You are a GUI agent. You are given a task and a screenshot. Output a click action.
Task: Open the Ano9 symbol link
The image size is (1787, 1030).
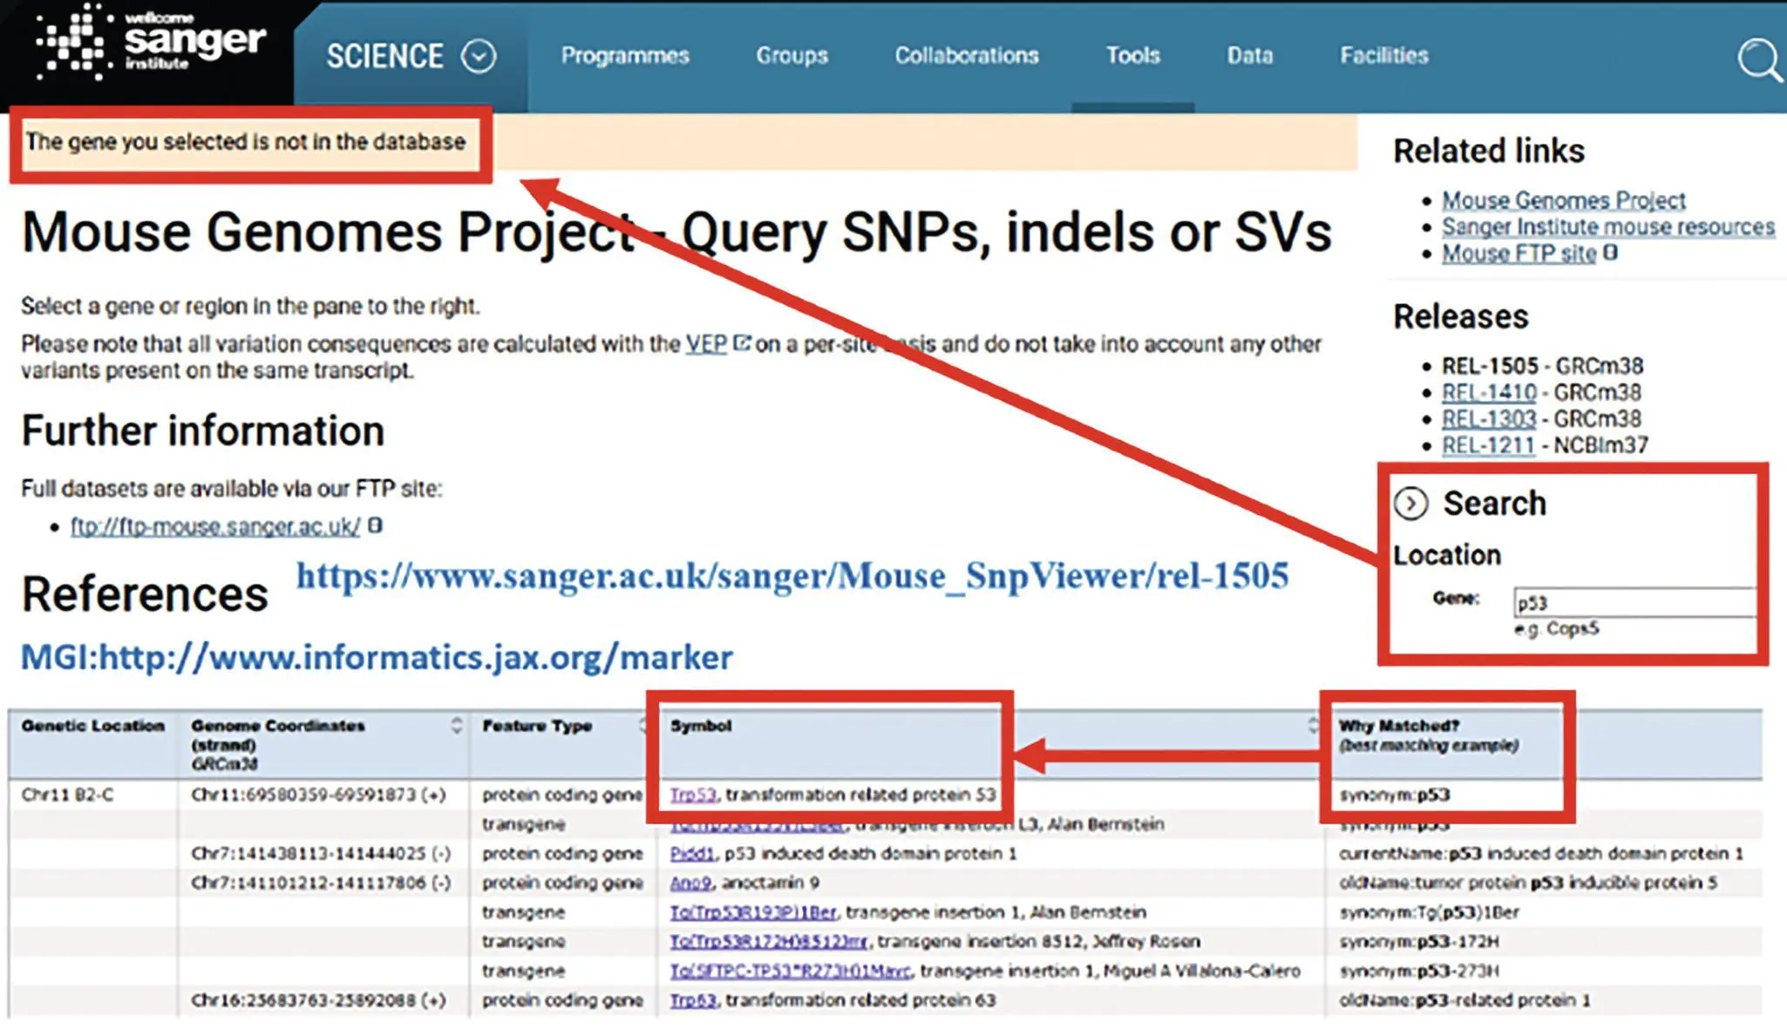(x=690, y=883)
